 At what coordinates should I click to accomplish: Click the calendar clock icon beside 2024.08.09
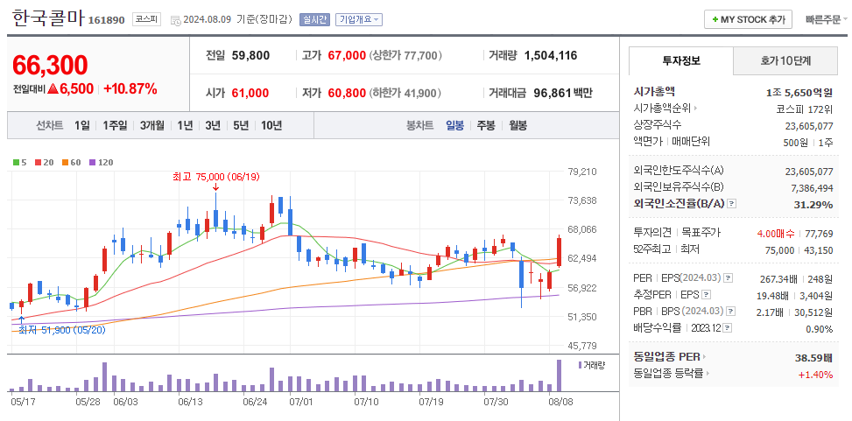[175, 21]
